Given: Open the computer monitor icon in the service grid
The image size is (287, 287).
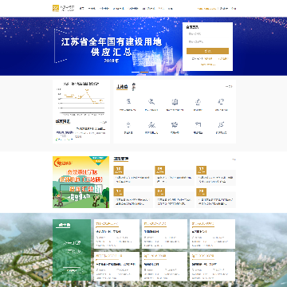Looking at the screenshot, I should point(175,101).
